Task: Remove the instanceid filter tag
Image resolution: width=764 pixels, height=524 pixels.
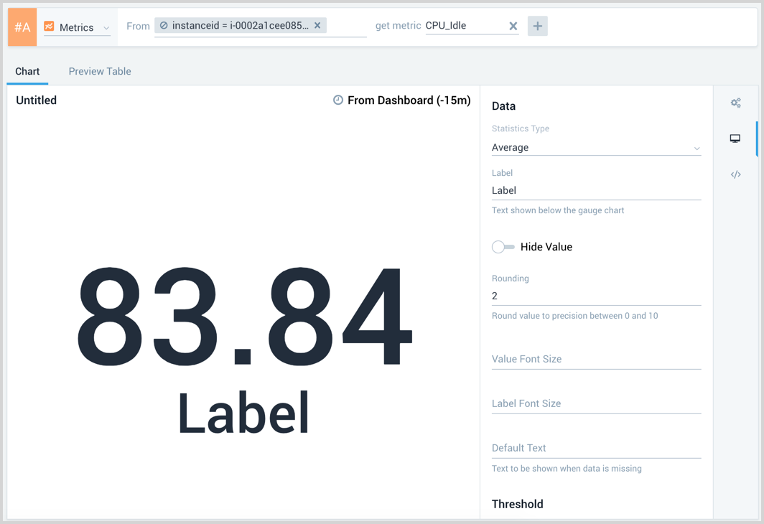Action: point(317,24)
